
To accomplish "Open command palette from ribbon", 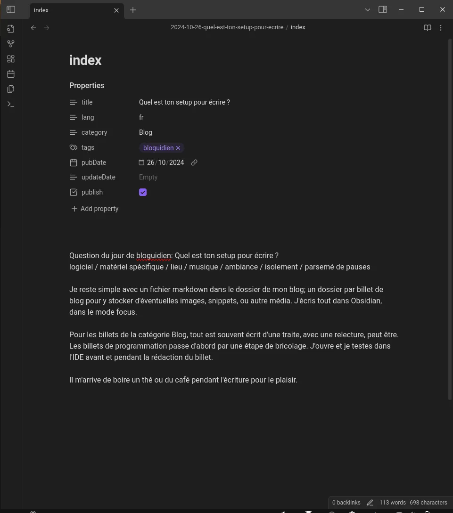I will (11, 104).
